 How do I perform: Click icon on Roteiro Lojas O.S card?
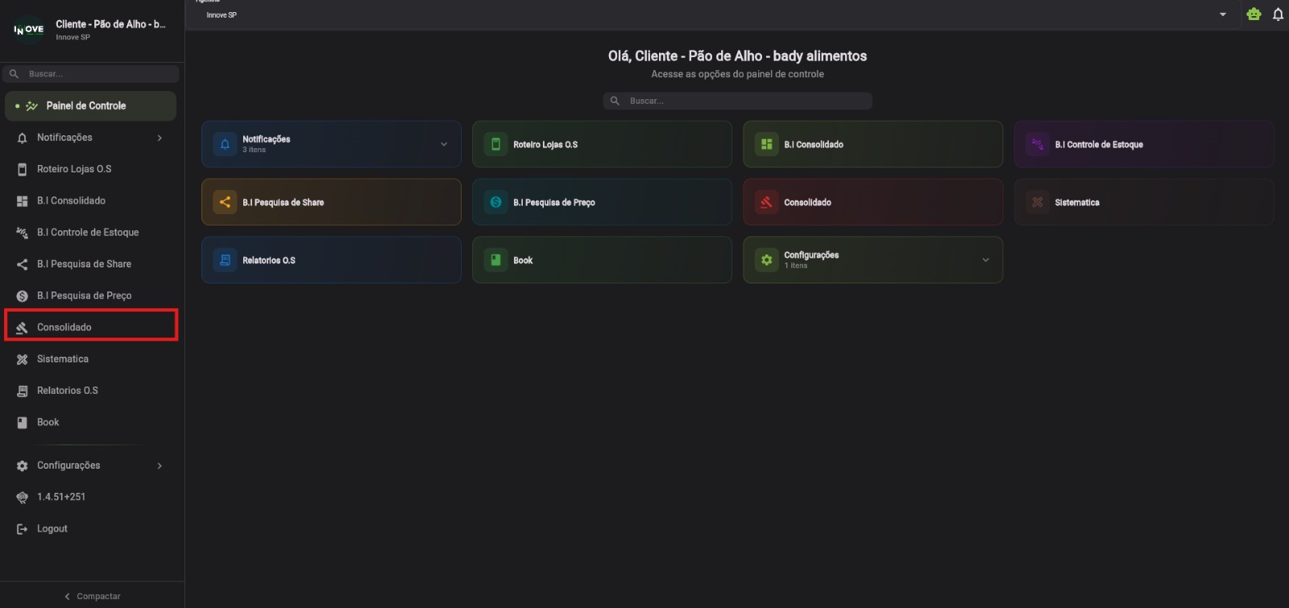(495, 144)
